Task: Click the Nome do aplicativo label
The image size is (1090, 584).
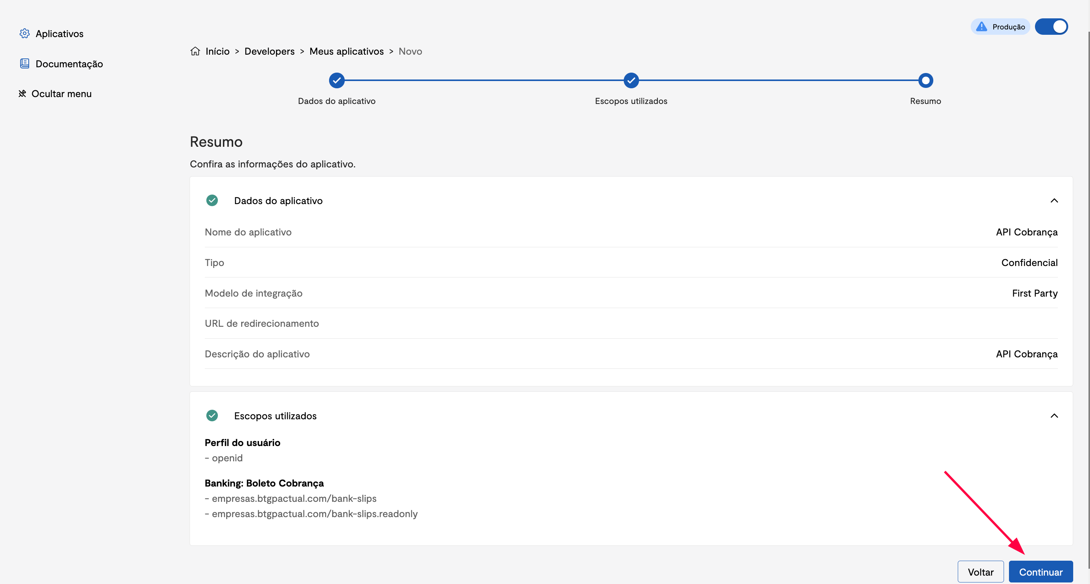Action: (x=248, y=232)
